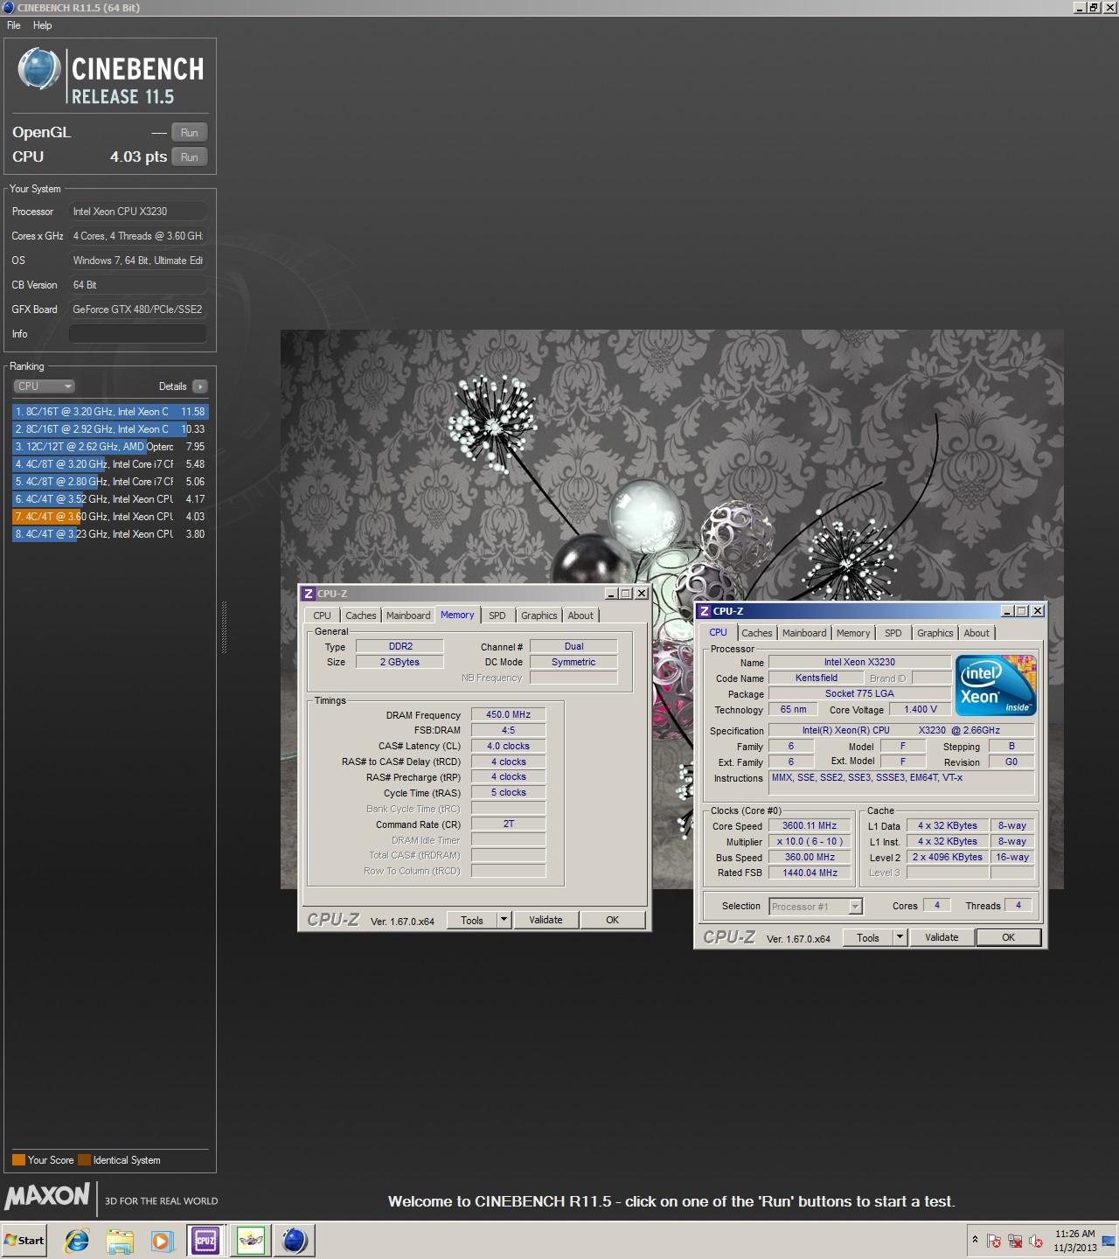Open Internet Explorer from the taskbar
Screen dimensions: 1119x1259
click(77, 1240)
